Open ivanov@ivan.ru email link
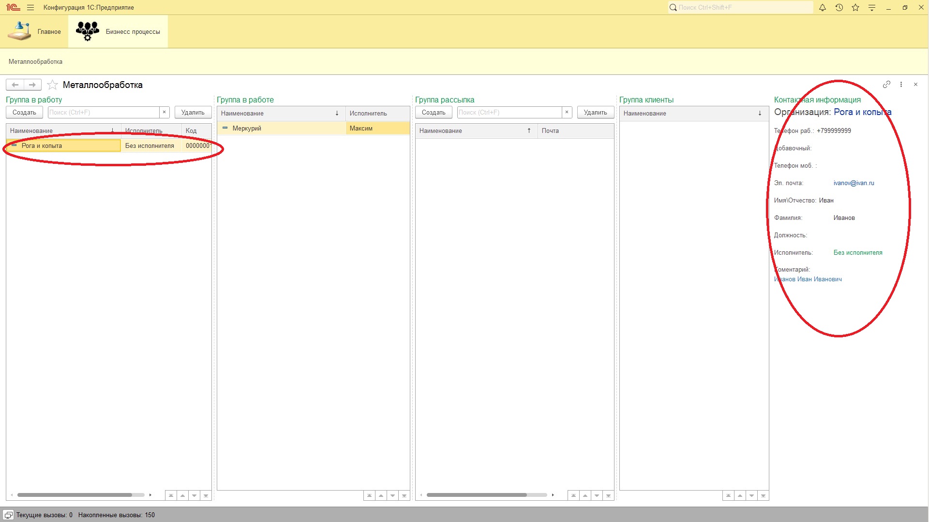Viewport: 929px width, 522px height. click(854, 183)
